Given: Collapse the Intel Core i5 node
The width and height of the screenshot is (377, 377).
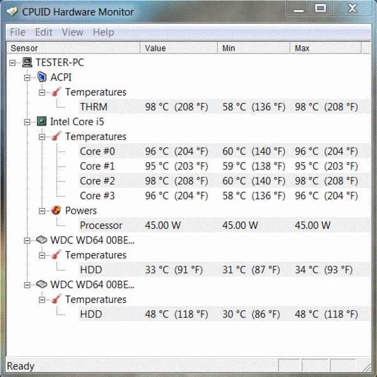Looking at the screenshot, I should (x=27, y=123).
